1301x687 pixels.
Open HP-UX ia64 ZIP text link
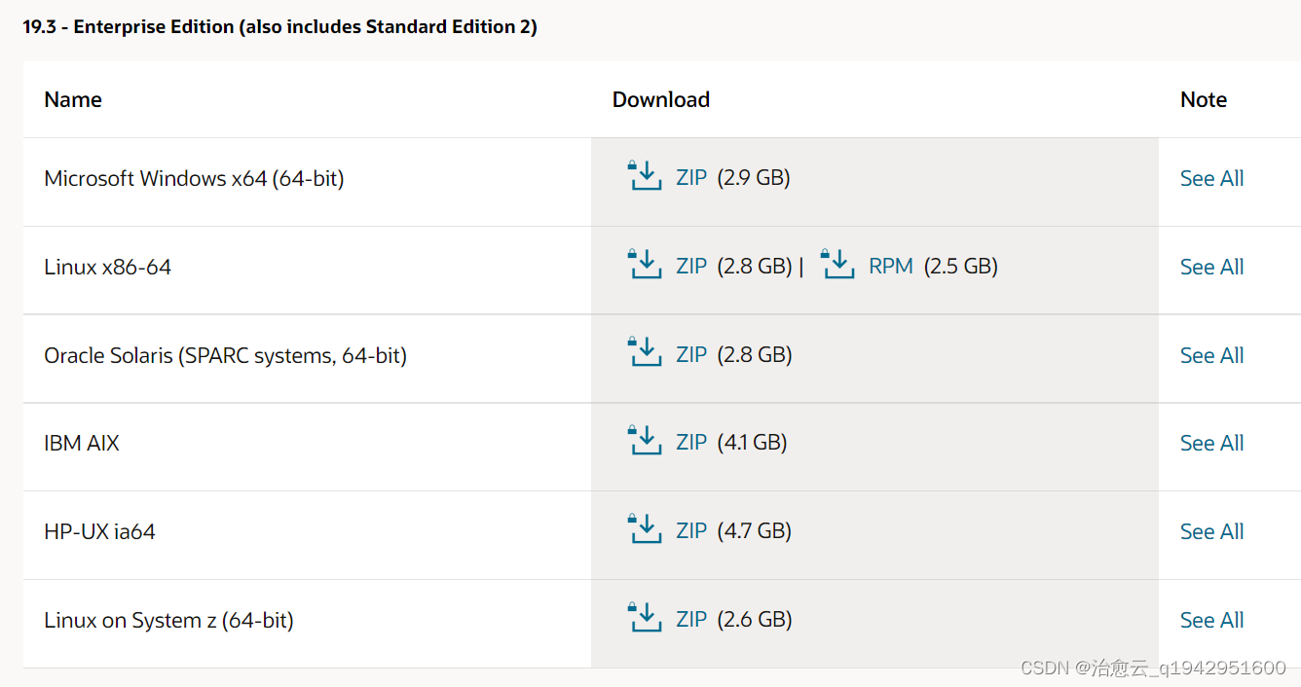[691, 531]
